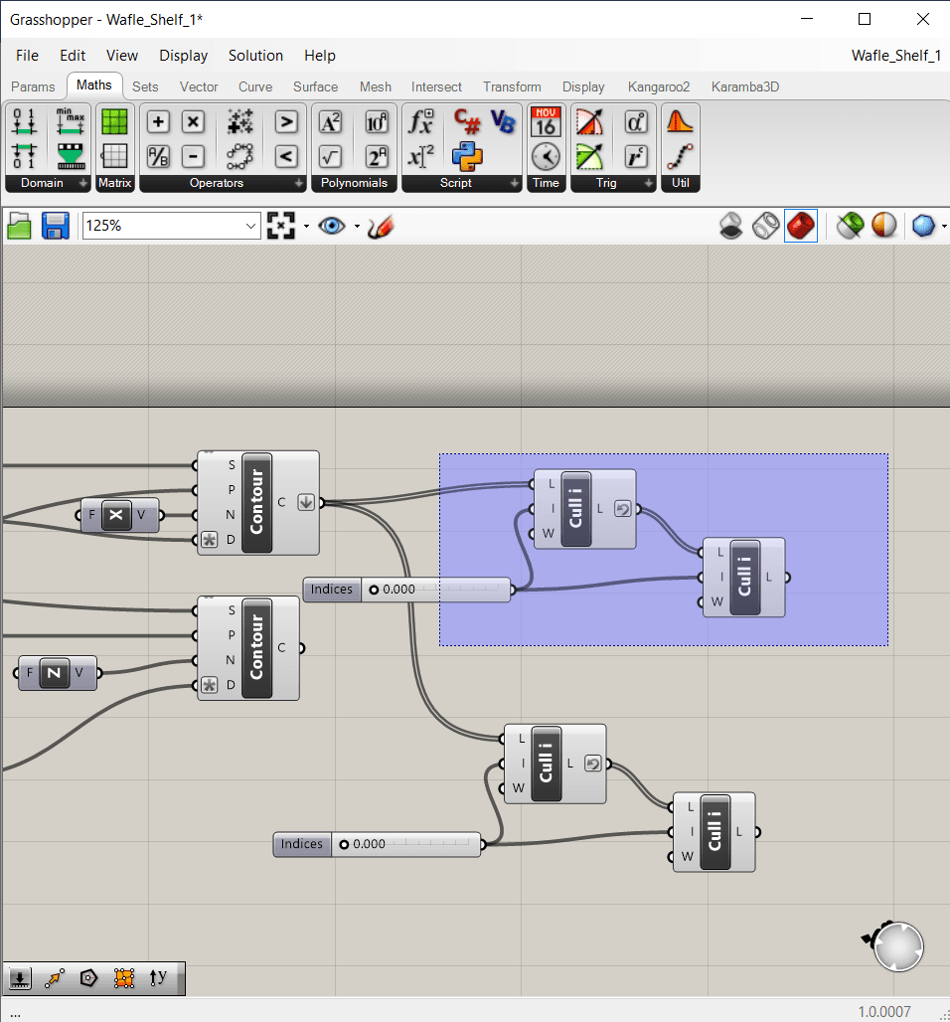Image resolution: width=950 pixels, height=1022 pixels.
Task: Toggle wireframe preview mode
Action: [765, 226]
